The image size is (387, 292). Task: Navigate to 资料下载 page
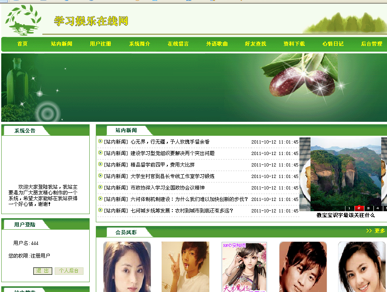294,44
